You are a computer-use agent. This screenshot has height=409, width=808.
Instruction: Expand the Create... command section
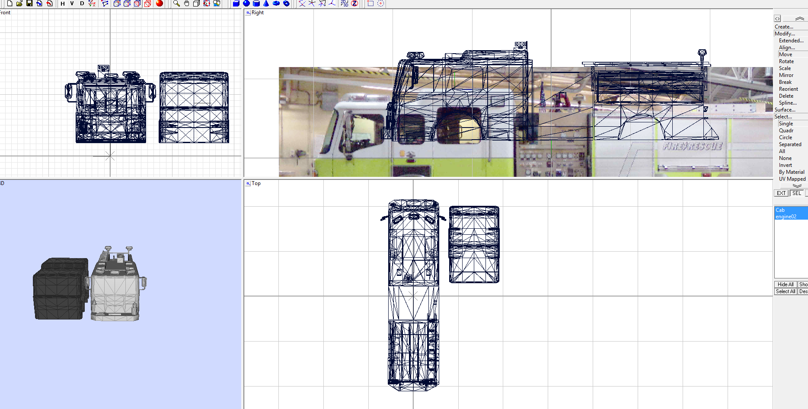click(x=784, y=26)
